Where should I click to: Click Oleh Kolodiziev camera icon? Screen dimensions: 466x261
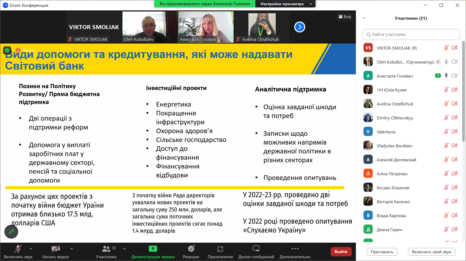[455, 62]
